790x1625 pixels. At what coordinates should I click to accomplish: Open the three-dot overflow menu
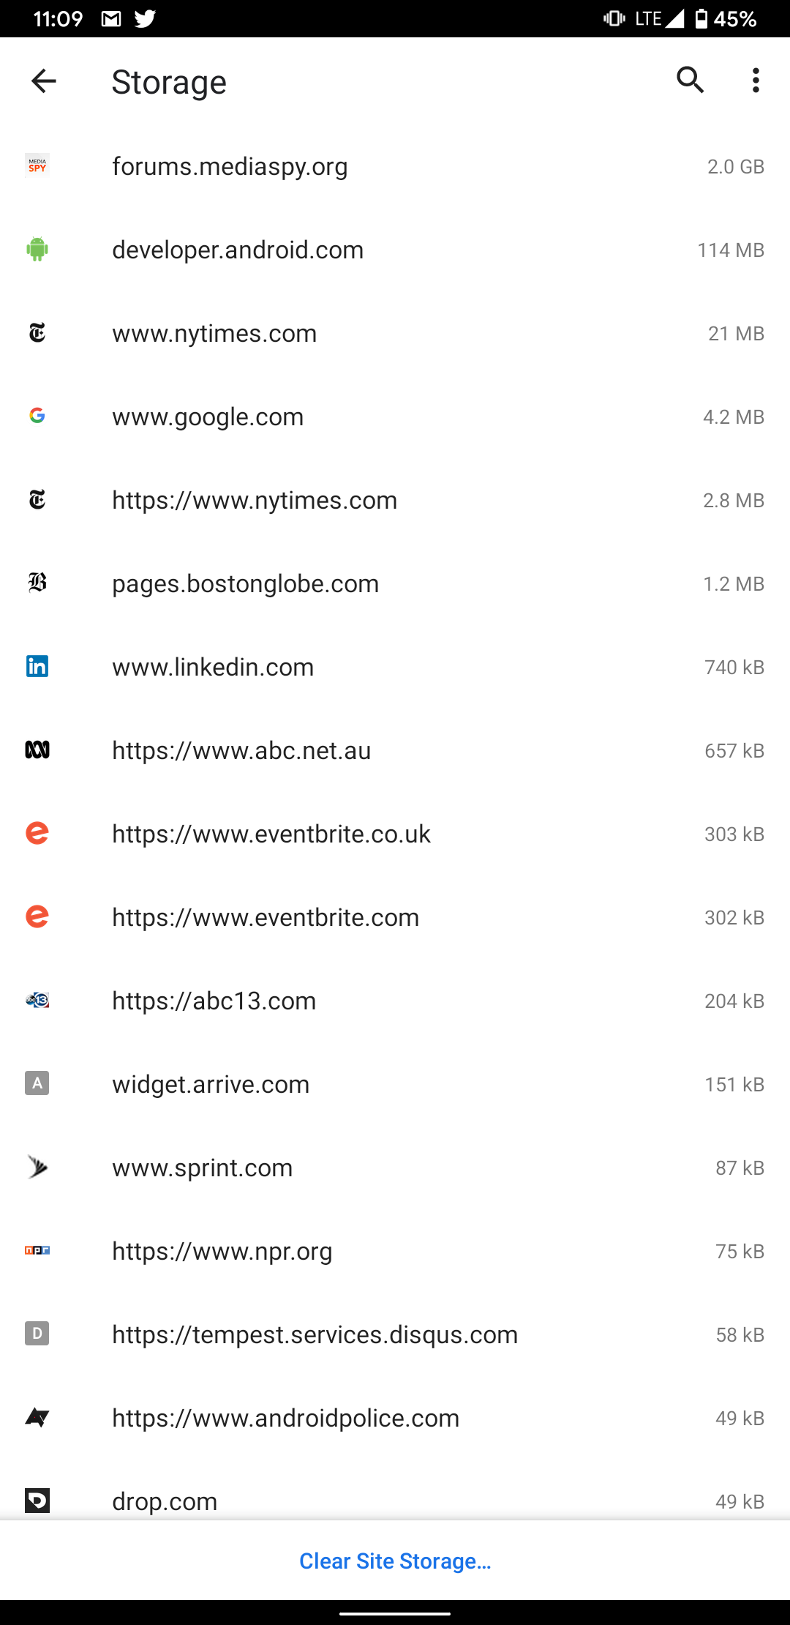(756, 81)
